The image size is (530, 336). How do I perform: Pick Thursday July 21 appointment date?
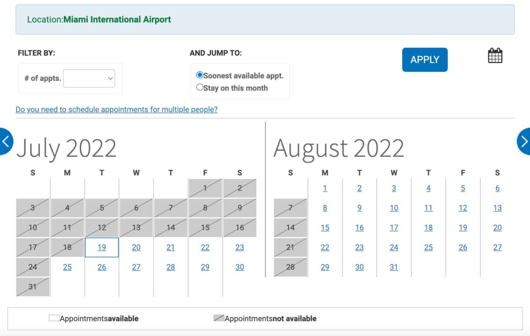point(170,247)
